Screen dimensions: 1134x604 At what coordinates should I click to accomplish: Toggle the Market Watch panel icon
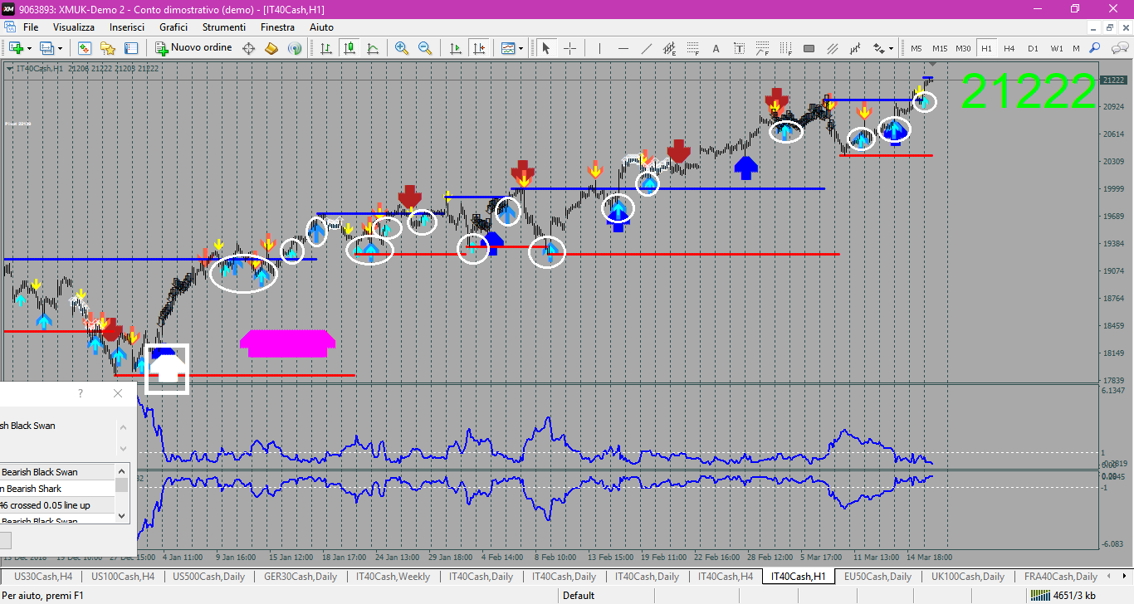tap(84, 48)
